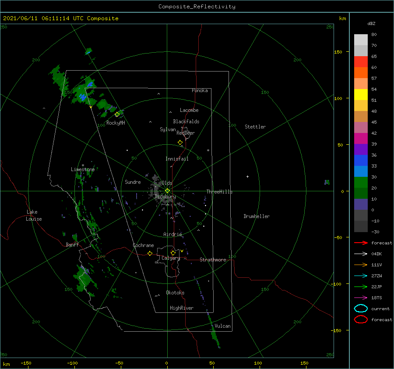Click the Lake Louise label
The height and width of the screenshot is (369, 394).
(x=34, y=215)
